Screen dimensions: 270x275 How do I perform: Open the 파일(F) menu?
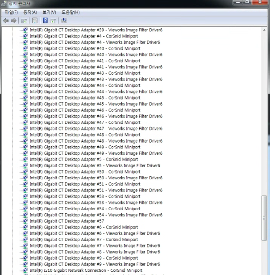tap(11, 12)
